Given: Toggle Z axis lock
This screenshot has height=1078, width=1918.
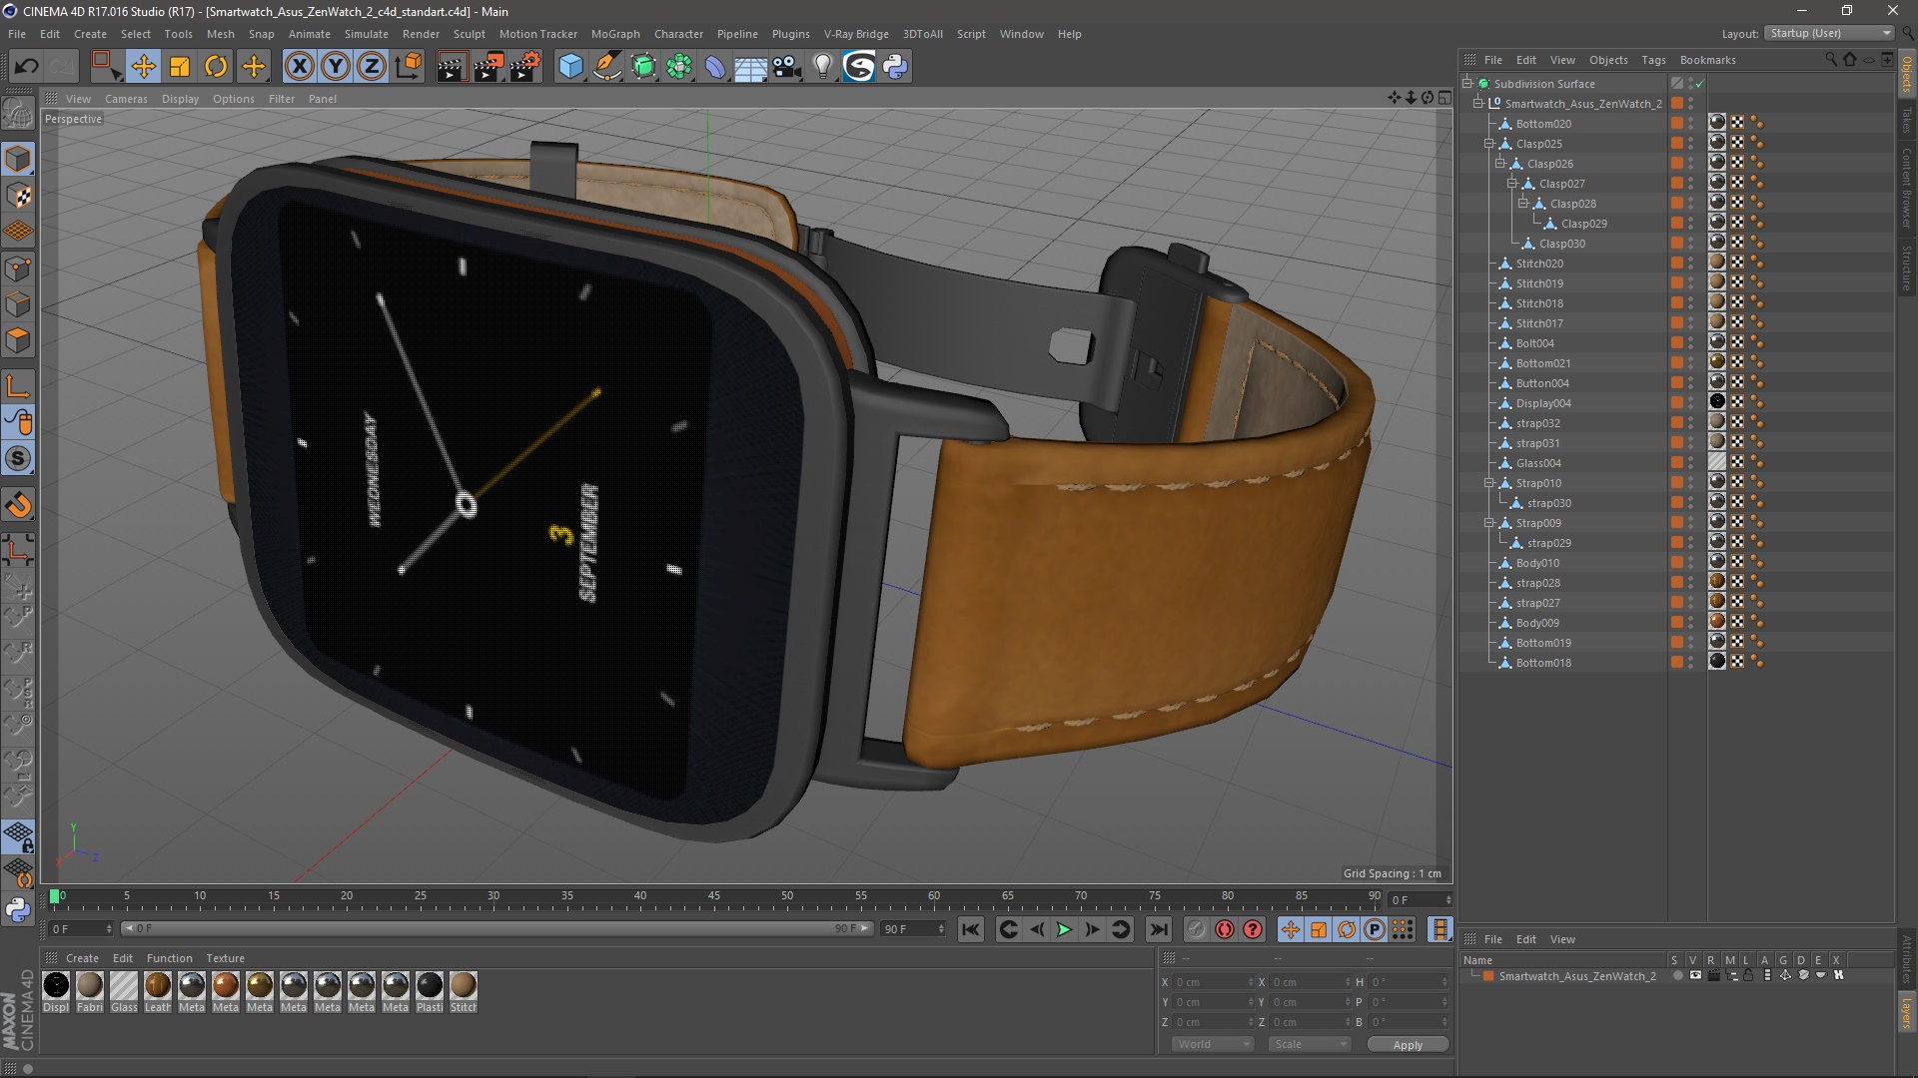Looking at the screenshot, I should click(x=372, y=67).
